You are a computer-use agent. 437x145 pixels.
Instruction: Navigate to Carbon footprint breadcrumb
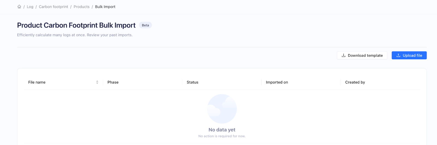(53, 7)
